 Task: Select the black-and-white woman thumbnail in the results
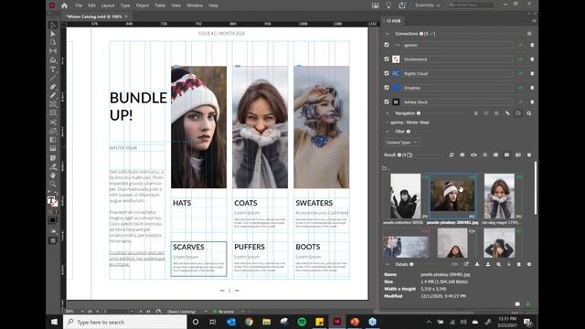click(x=405, y=196)
